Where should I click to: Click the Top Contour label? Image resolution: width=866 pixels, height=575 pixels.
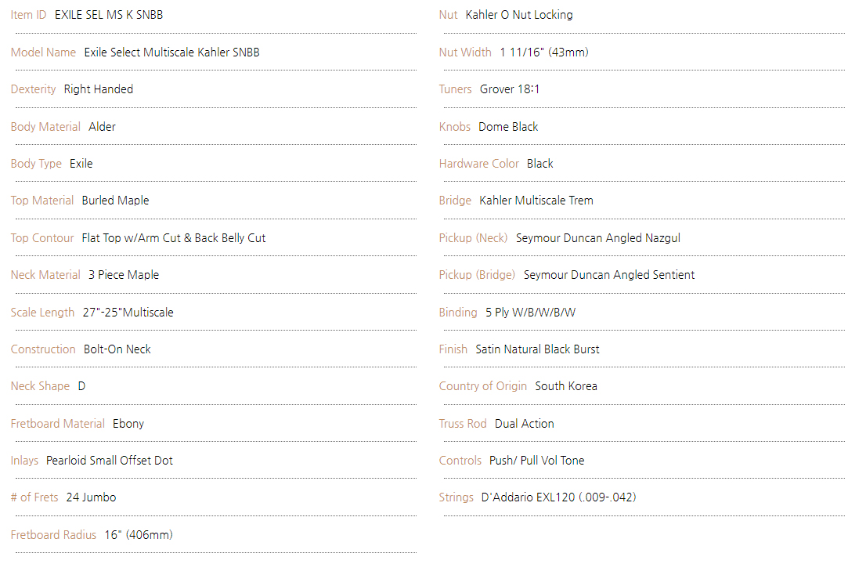pos(42,238)
